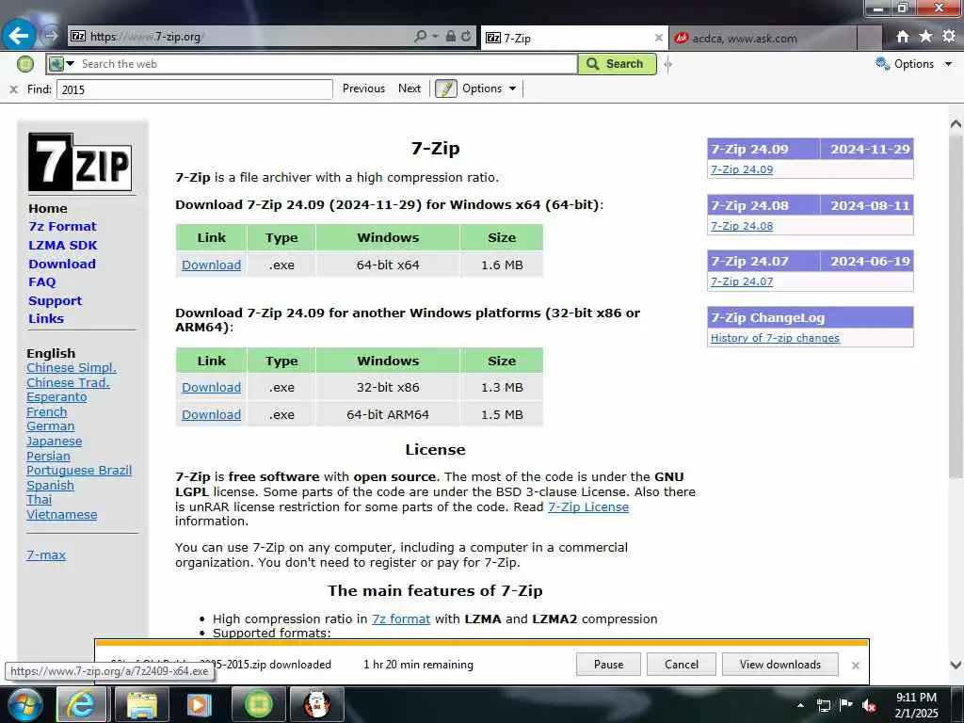Click the taskbar clock showing 9:11 PM
Viewport: 964px width, 723px height.
[916, 705]
